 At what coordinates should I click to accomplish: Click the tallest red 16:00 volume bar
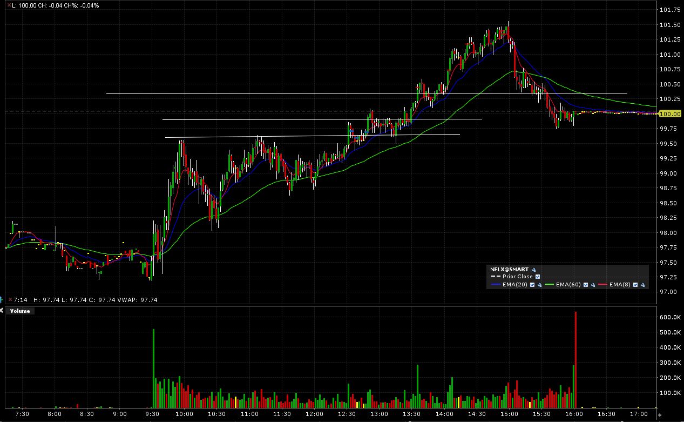[x=575, y=359]
